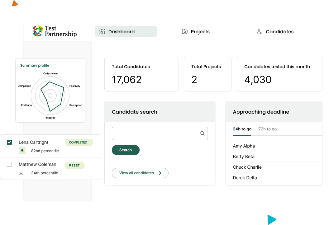329x225 pixels.
Task: Uncheck the Lena Cartright checkbox
Action: [x=9, y=142]
